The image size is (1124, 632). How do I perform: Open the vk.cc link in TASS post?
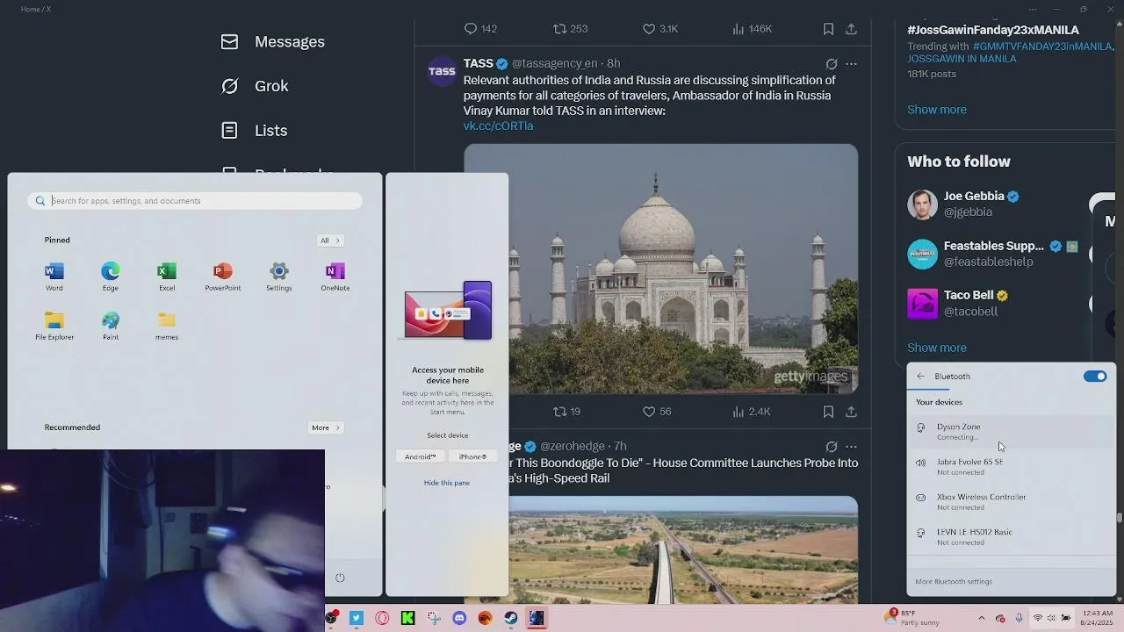[498, 126]
